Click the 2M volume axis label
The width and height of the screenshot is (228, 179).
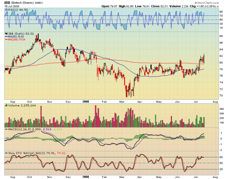pyautogui.click(x=221, y=118)
